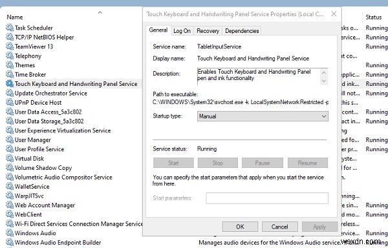Click the Cancel button
Image resolution: width=388 pixels, height=248 pixels.
[279, 227]
